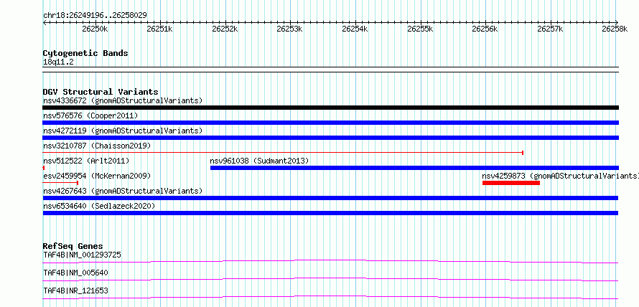Viewport: 639px width, 307px height.
Task: Click the chr18:26249196..26258029 coordinate label
Action: (x=95, y=16)
